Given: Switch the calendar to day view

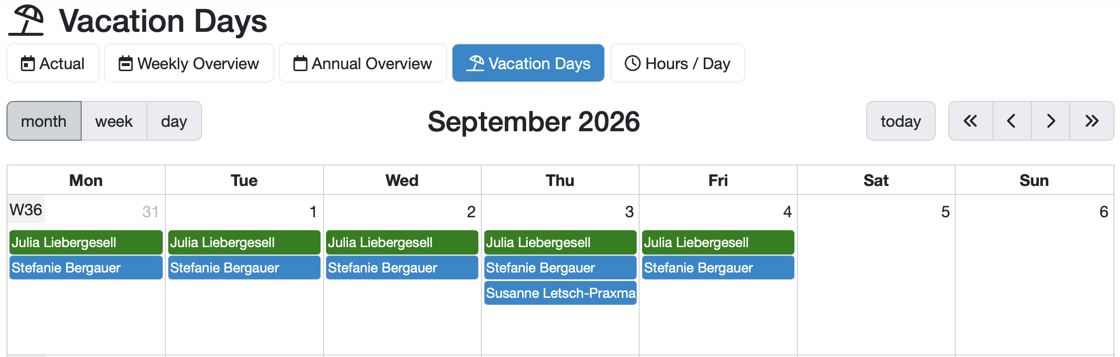Looking at the screenshot, I should [x=174, y=121].
